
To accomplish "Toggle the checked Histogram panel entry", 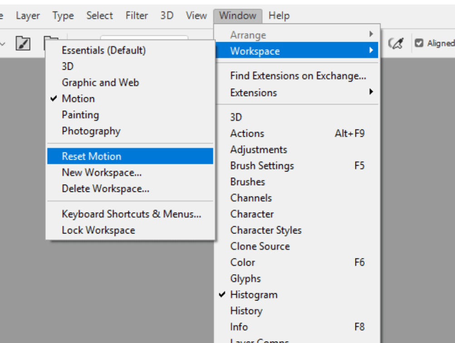I will point(254,295).
